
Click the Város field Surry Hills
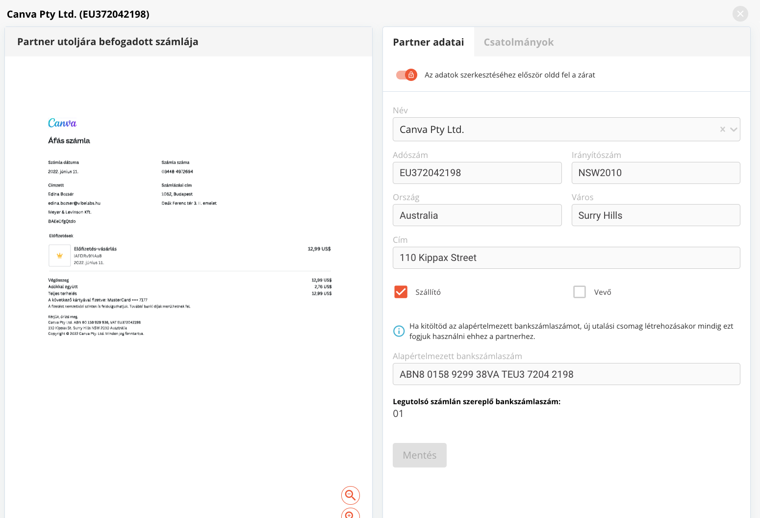click(656, 215)
